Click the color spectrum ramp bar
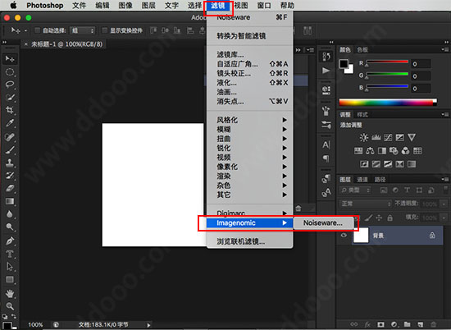This screenshot has height=330, width=451. [x=388, y=102]
